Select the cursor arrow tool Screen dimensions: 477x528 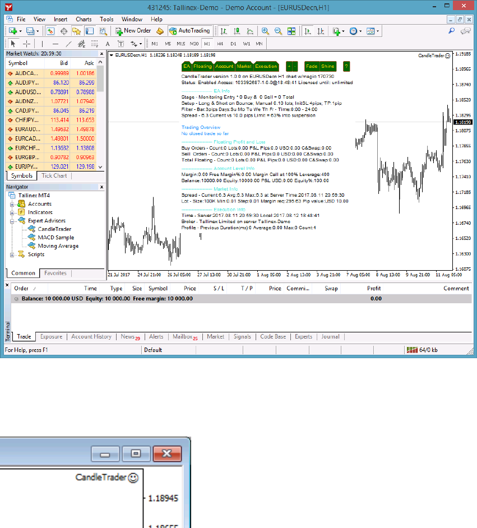tap(13, 44)
